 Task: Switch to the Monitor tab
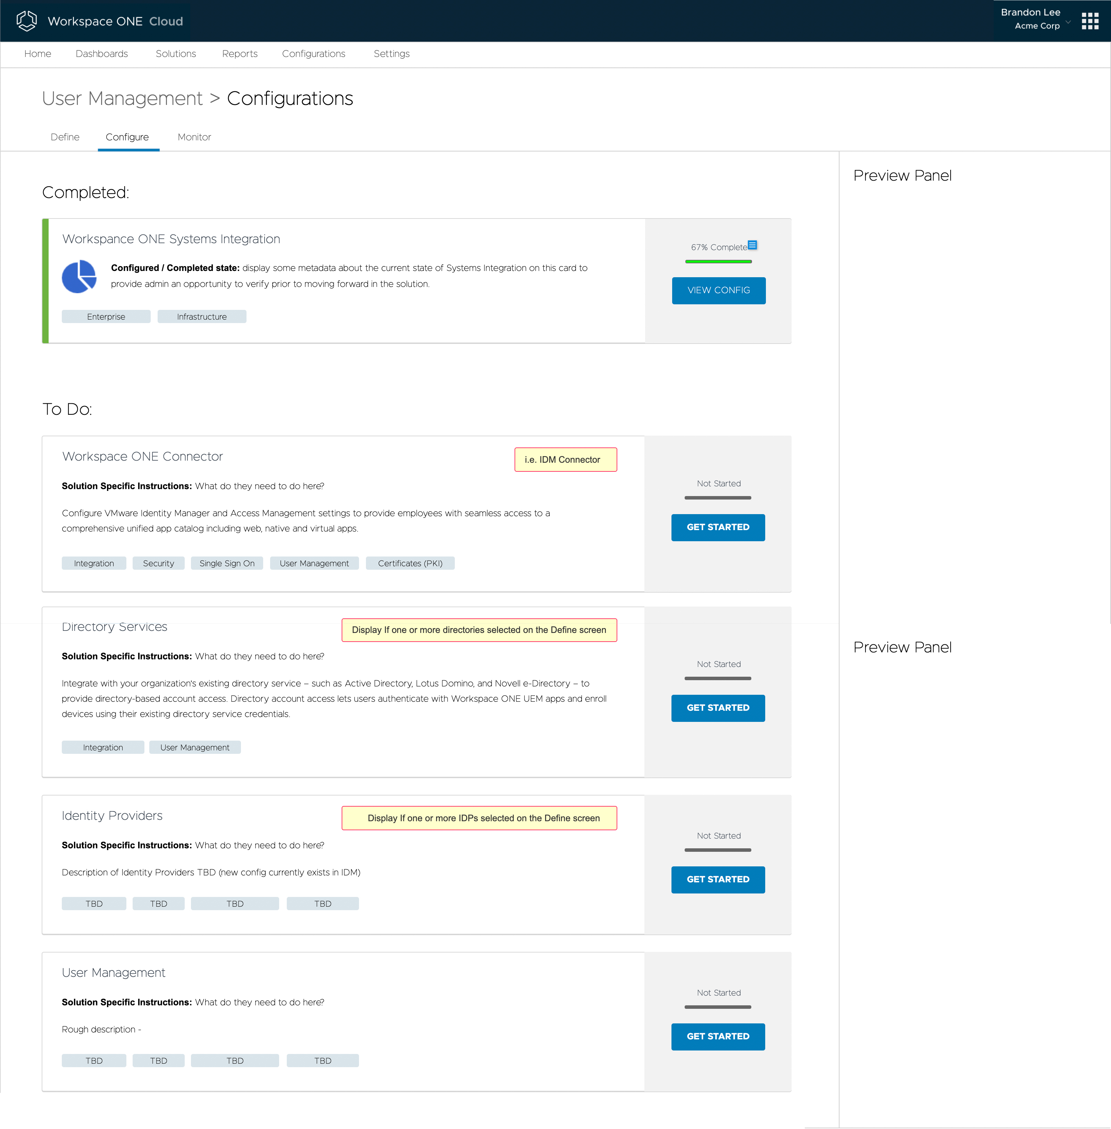(194, 137)
